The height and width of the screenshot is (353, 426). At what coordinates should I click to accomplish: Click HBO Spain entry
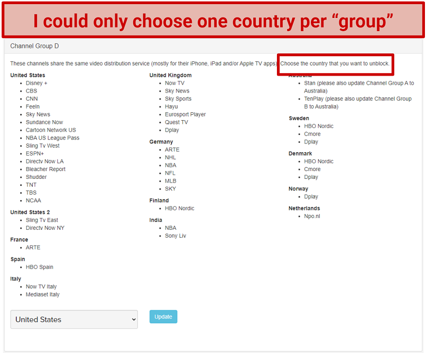(x=40, y=267)
